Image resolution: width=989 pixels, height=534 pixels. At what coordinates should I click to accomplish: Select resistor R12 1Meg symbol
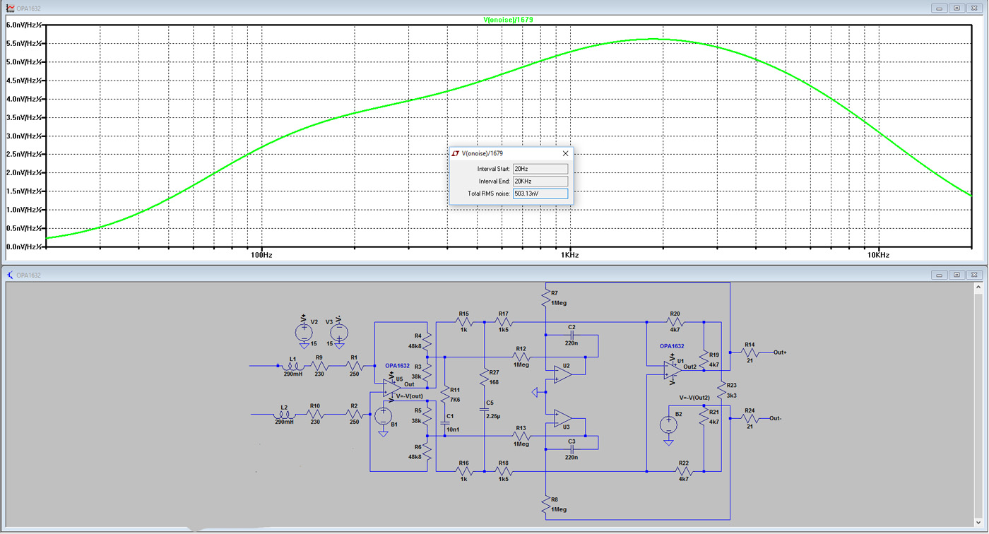pos(521,357)
